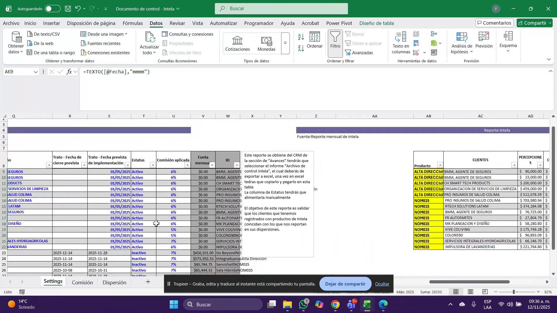The image size is (557, 313).
Task: Sort ascending with Ordenar A-Z icon
Action: pyautogui.click(x=301, y=37)
